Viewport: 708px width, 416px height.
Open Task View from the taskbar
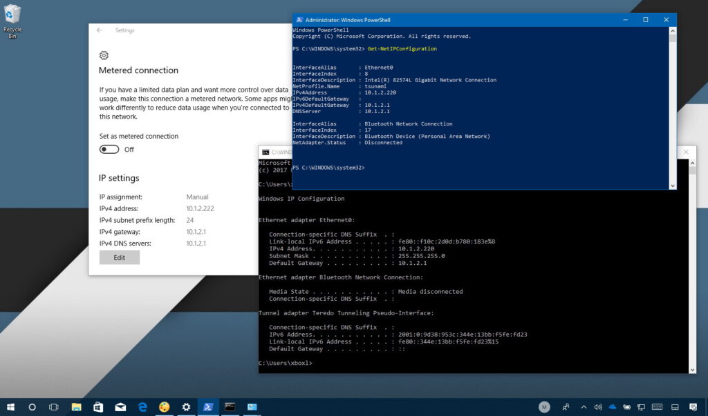[53, 407]
